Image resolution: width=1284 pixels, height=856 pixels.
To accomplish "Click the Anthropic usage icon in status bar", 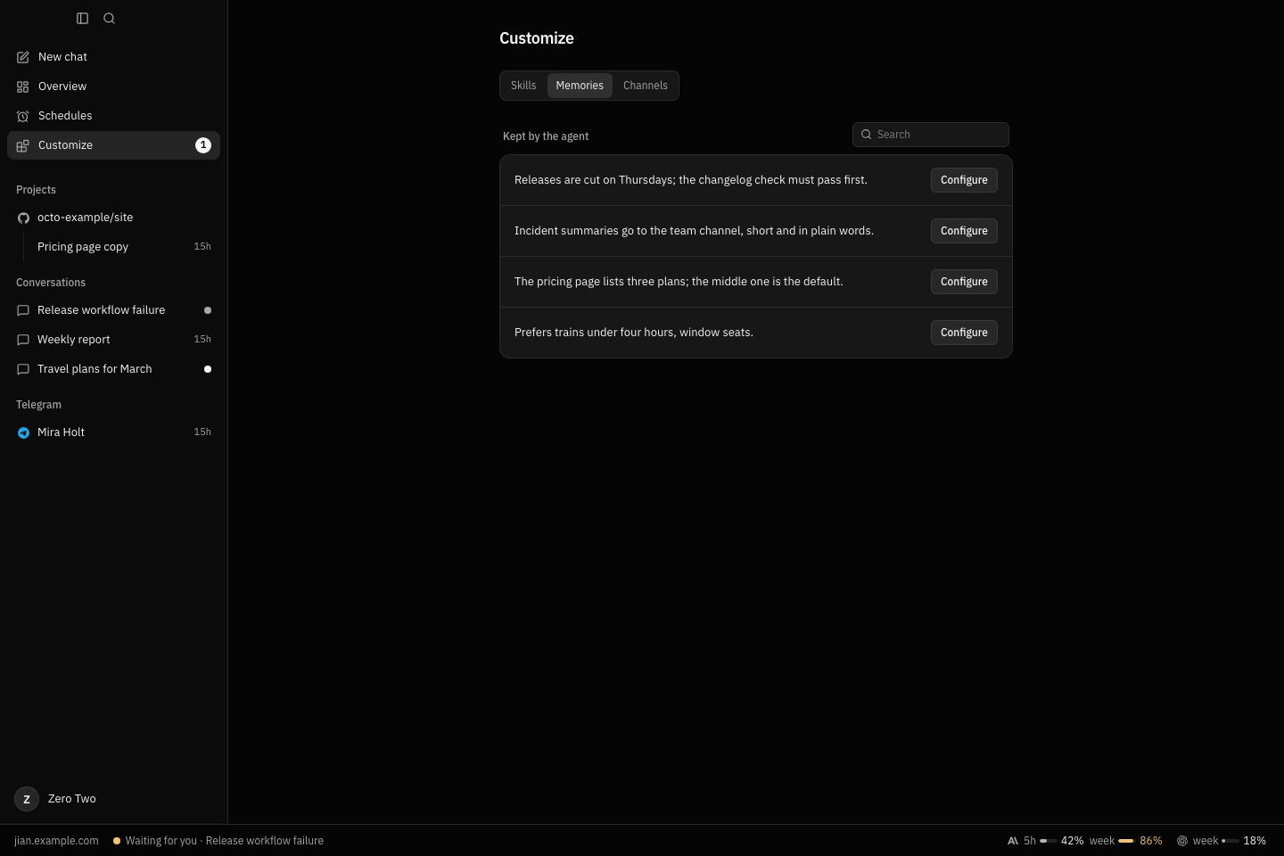I will (x=1013, y=841).
